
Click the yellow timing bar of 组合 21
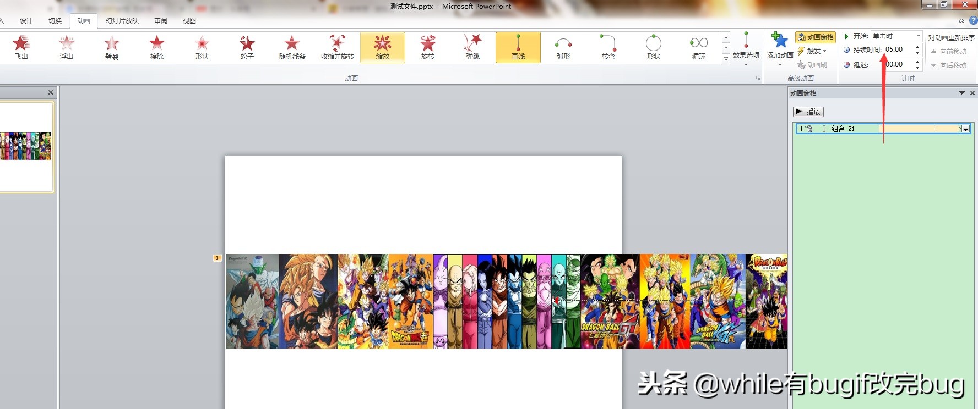click(x=920, y=129)
